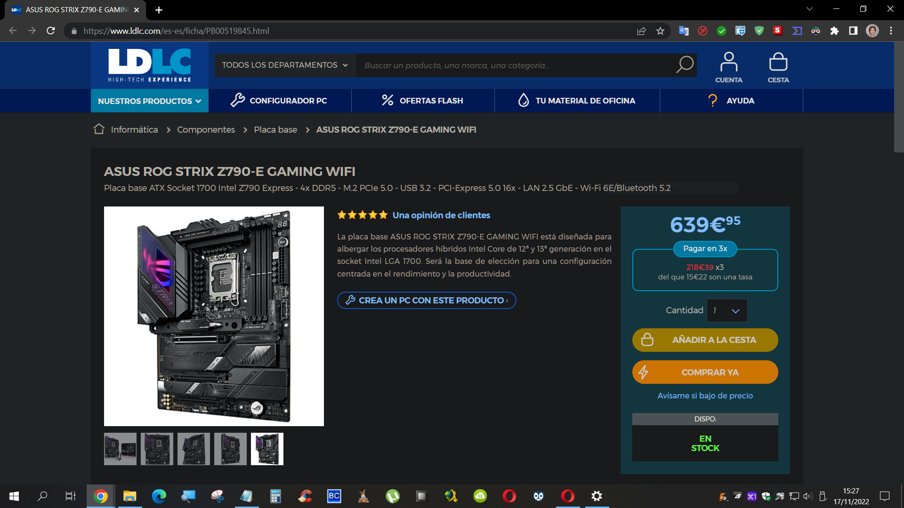
Task: Click the Añadir a la cesta button
Action: 705,340
